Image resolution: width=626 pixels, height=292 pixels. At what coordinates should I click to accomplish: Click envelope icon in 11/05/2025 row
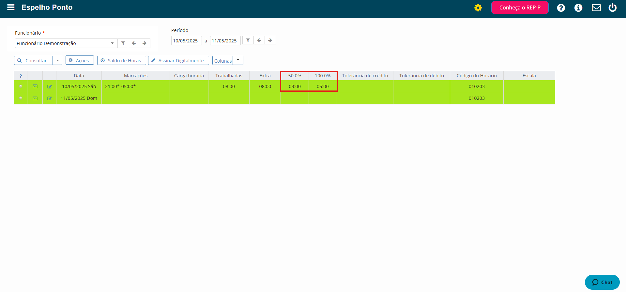point(35,98)
